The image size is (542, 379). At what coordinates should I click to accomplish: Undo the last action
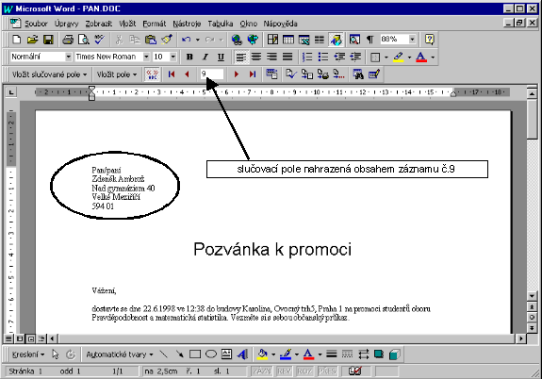(x=187, y=40)
